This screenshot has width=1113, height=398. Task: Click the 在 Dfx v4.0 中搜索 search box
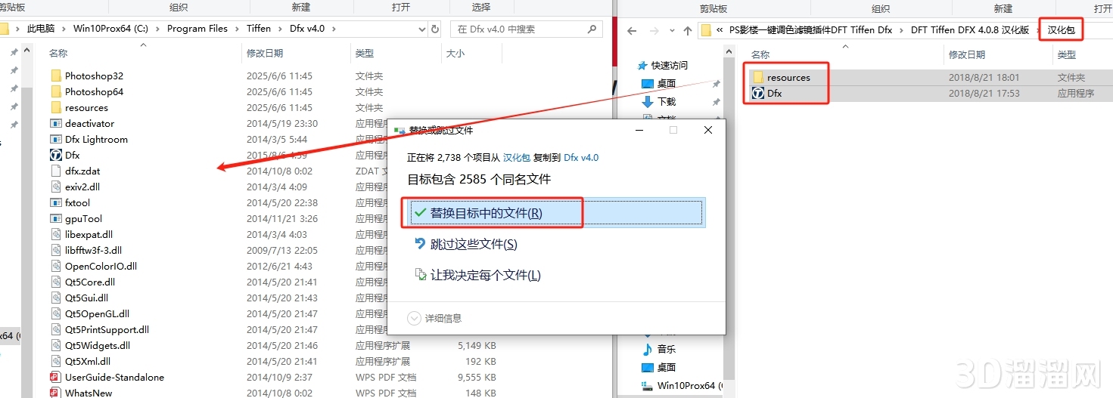coord(527,29)
